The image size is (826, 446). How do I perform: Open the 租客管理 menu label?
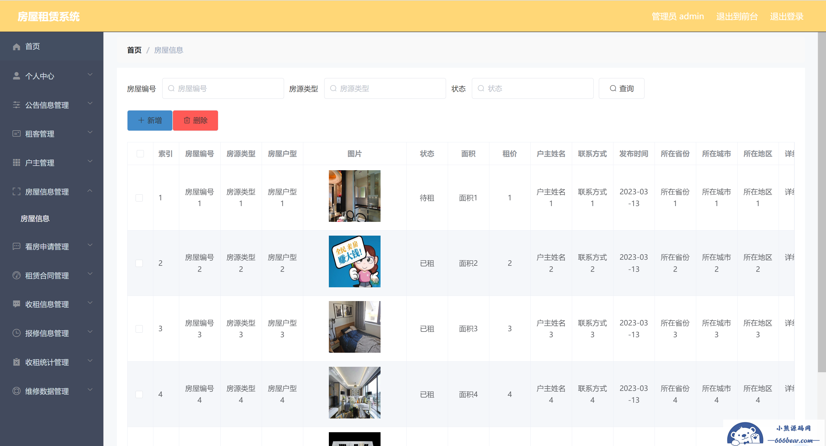point(40,134)
